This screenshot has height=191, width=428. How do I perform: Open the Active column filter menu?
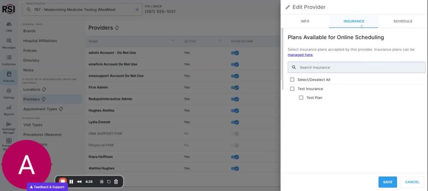219,41
